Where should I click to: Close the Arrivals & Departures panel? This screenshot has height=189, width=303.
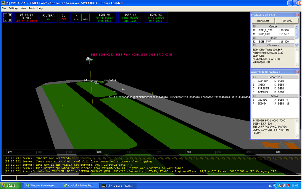click(x=297, y=72)
